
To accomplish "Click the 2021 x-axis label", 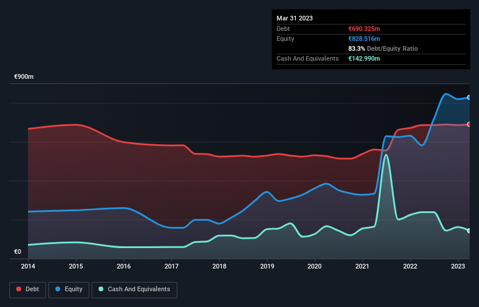I will [x=362, y=266].
